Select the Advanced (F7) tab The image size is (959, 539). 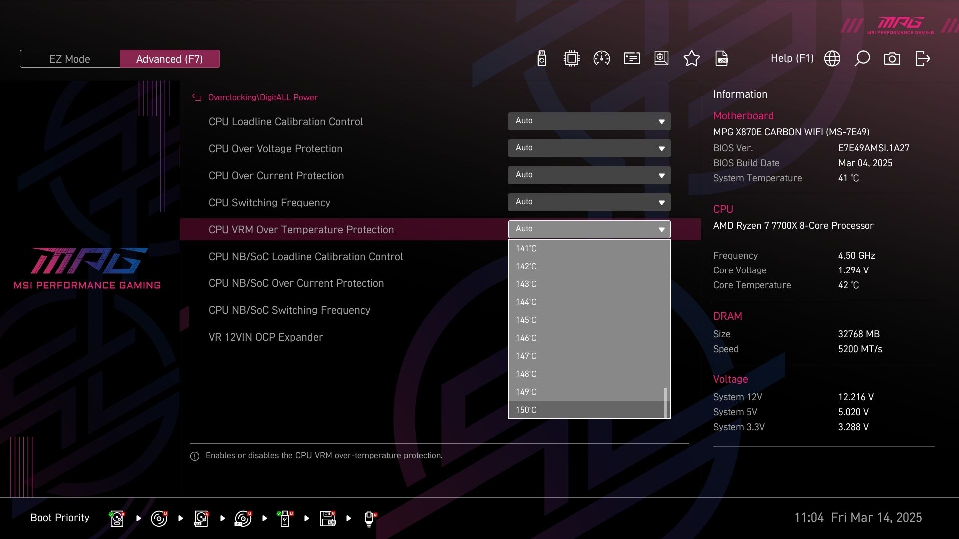pos(169,59)
